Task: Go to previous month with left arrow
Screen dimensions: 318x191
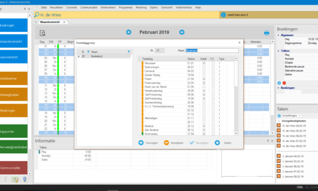Action: tap(129, 32)
